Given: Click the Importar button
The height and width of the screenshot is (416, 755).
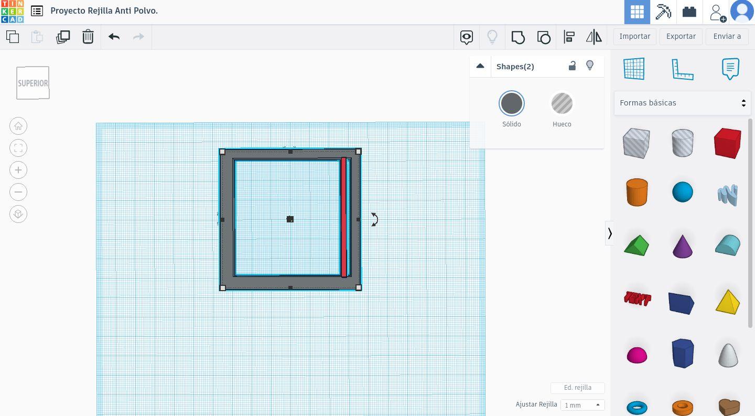Looking at the screenshot, I should [634, 36].
